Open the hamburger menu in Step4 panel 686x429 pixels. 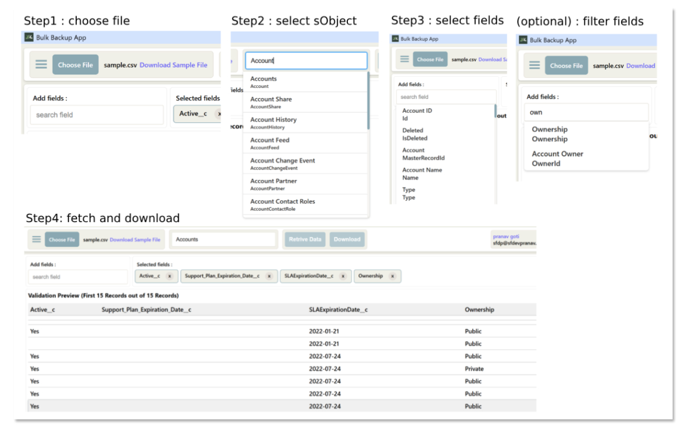pos(36,239)
